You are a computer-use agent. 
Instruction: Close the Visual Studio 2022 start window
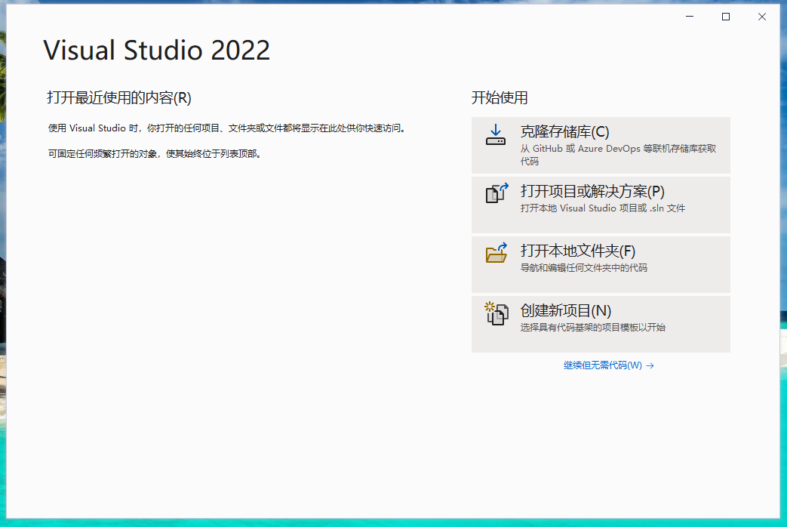click(762, 17)
